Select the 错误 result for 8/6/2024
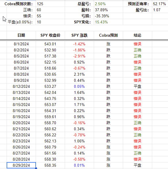The height and width of the screenshot is (169, 168). (x=138, y=62)
